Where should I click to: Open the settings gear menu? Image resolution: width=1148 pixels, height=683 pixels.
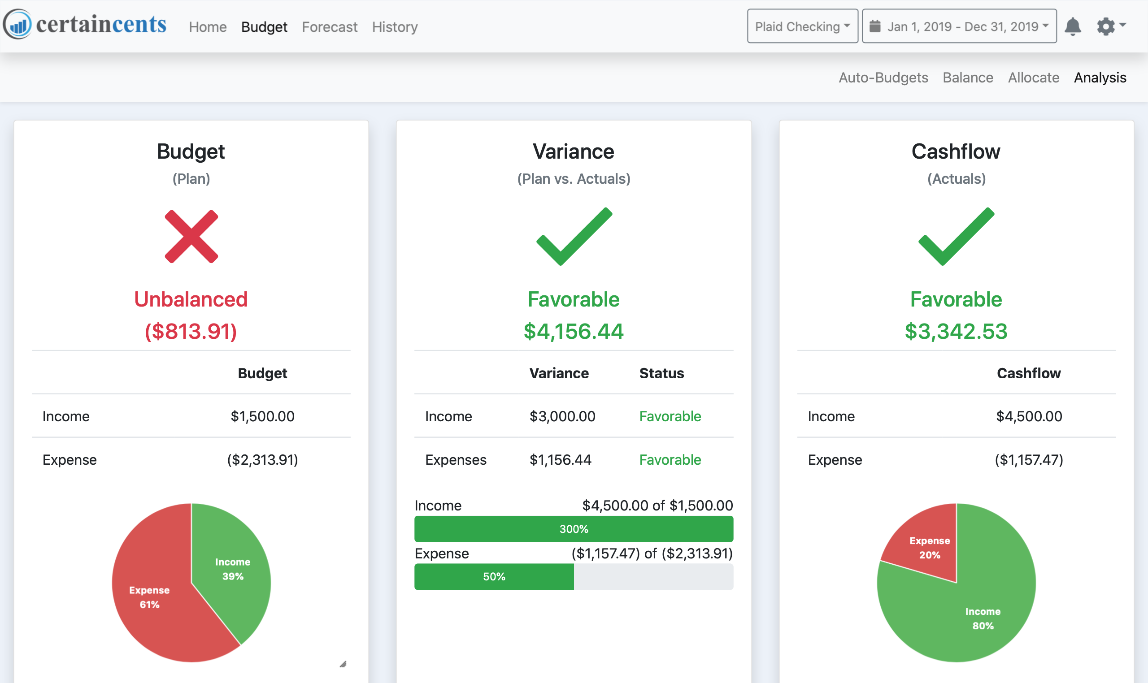[x=1105, y=26]
